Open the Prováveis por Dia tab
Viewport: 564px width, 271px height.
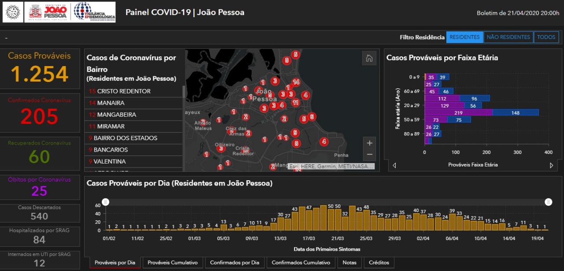(115, 263)
